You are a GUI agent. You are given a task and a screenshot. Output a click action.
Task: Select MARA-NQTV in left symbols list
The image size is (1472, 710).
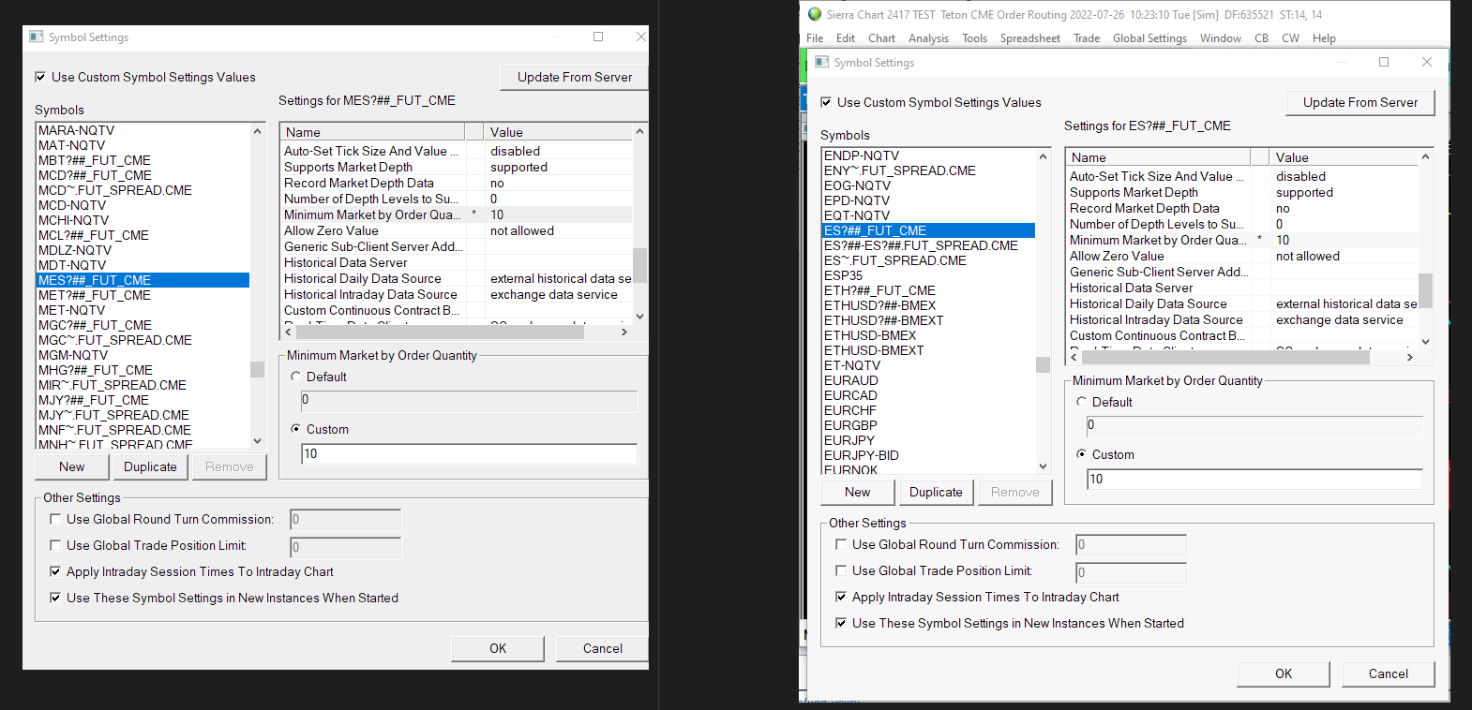143,130
